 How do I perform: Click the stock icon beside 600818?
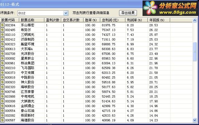[x=2, y=77]
